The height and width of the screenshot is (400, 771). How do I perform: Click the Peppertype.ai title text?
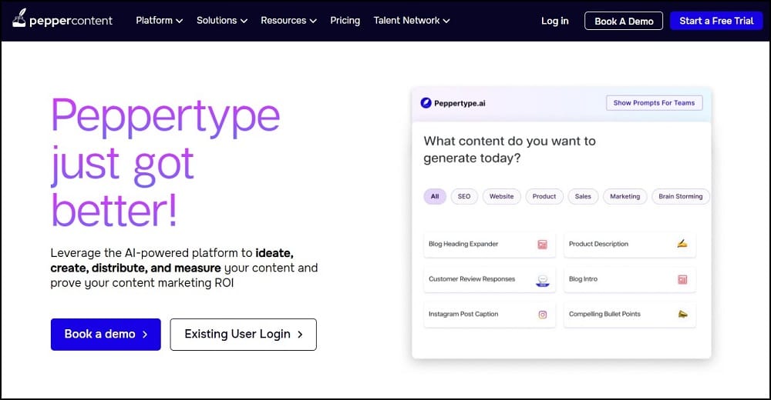tap(460, 103)
